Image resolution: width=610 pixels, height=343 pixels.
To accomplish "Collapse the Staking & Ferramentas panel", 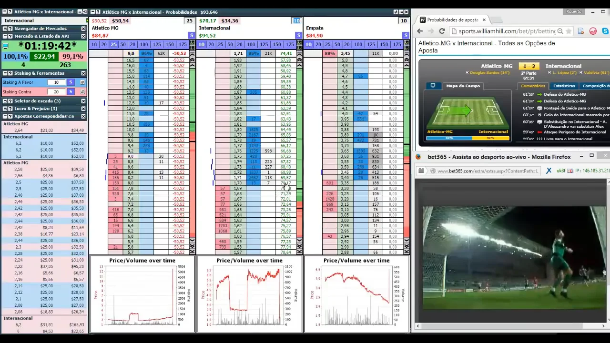I will [x=5, y=73].
